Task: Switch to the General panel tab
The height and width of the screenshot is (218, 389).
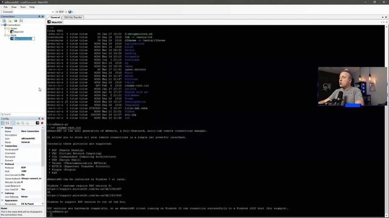Action: point(55,18)
